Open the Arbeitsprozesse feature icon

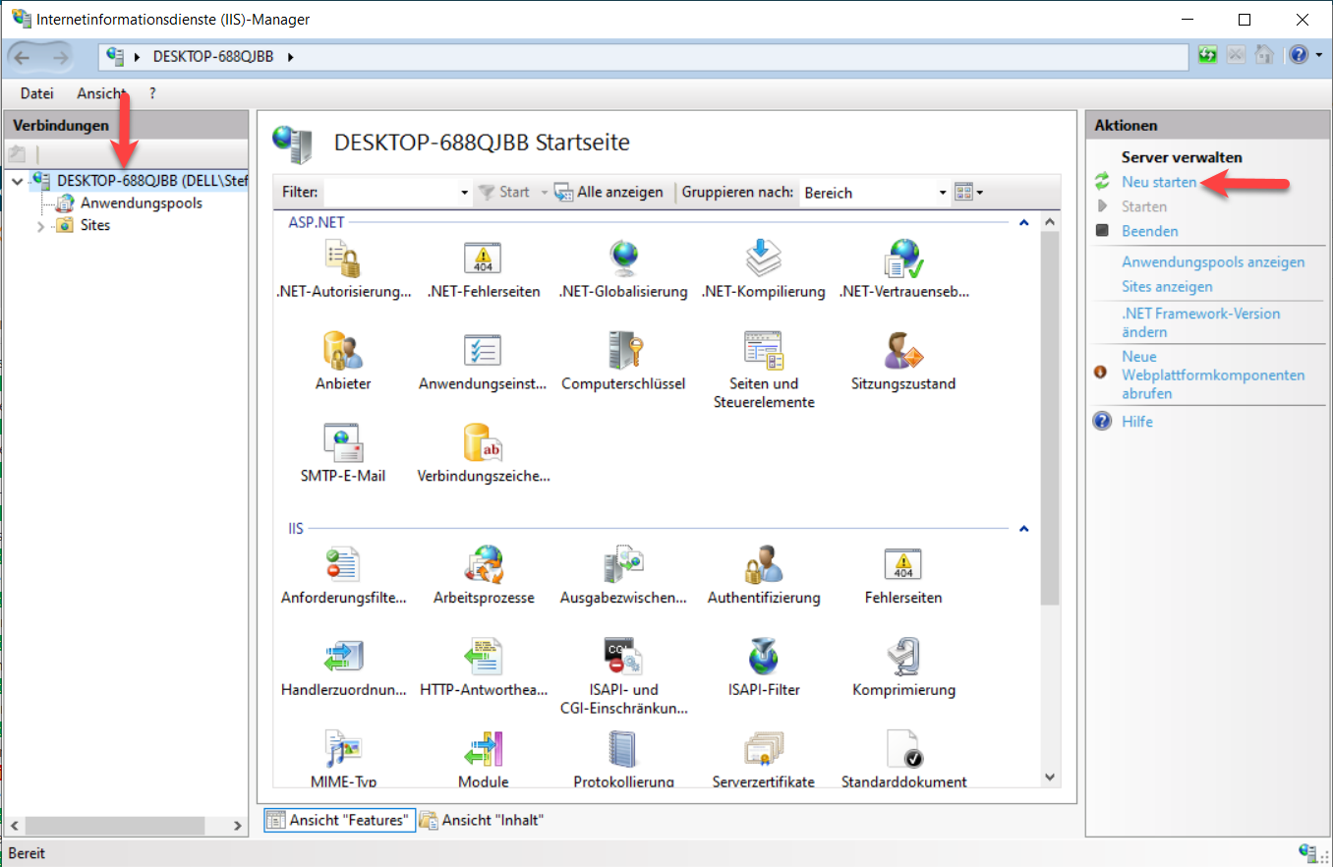[483, 565]
